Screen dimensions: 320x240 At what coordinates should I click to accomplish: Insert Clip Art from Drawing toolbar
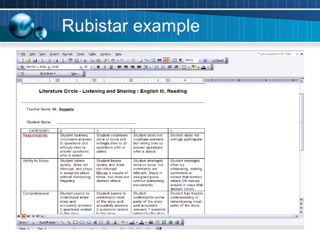[108, 222]
